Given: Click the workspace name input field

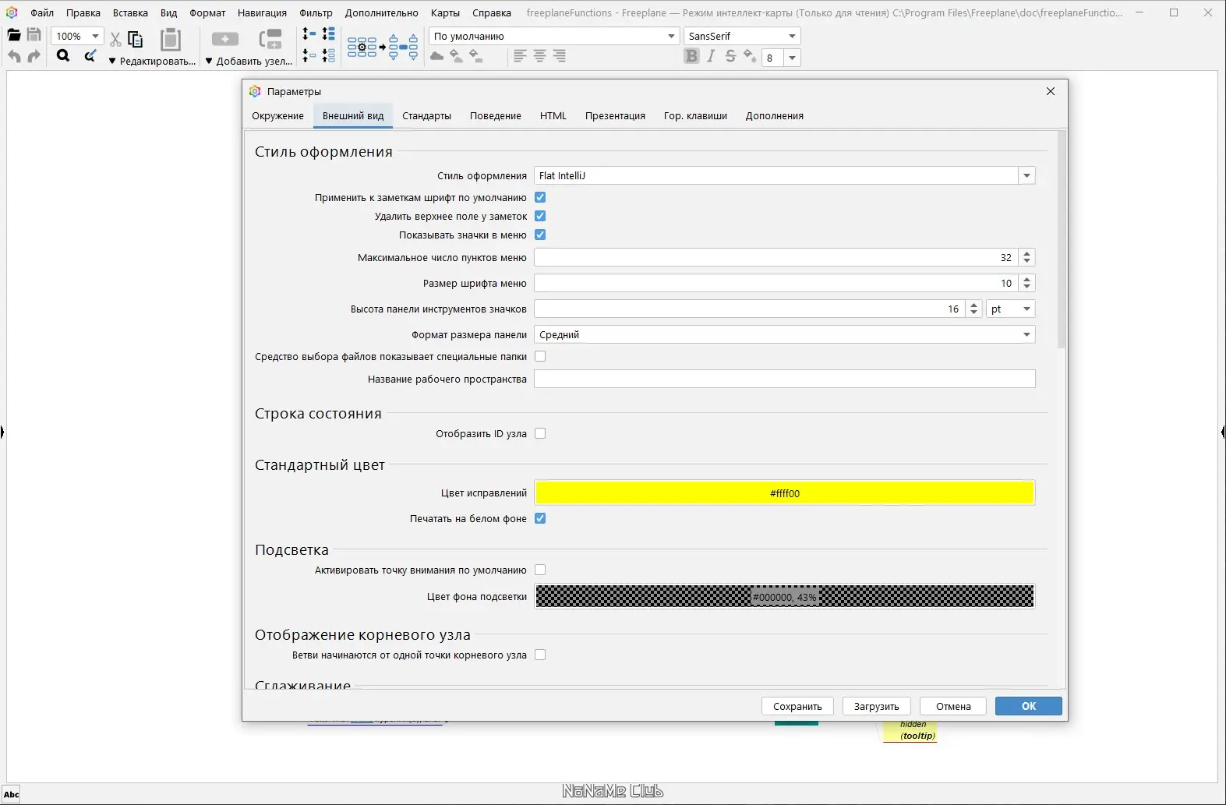Looking at the screenshot, I should [x=785, y=380].
